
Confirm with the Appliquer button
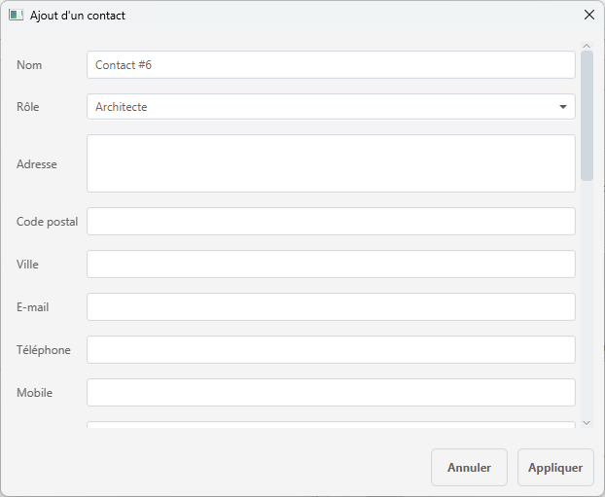pyautogui.click(x=555, y=467)
